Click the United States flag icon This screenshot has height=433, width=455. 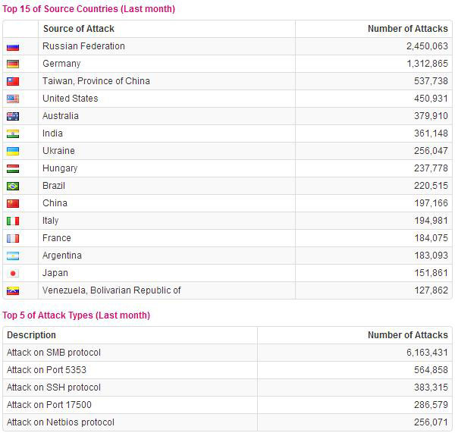click(x=13, y=99)
